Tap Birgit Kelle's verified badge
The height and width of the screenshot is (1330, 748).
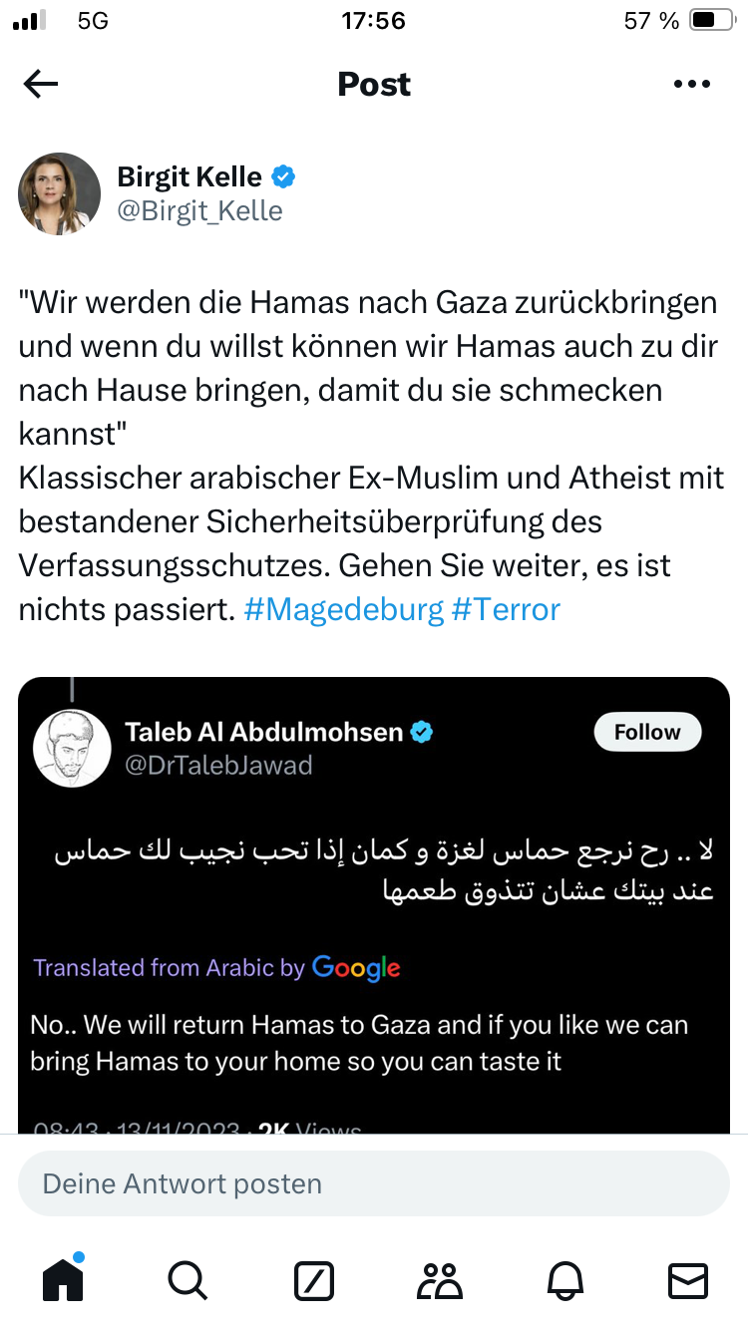click(284, 177)
